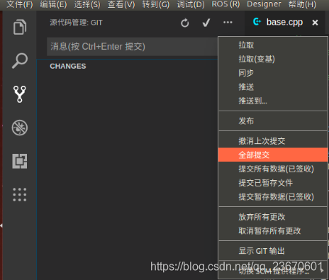Open the Extensions squares icon
The image size is (329, 280).
pos(20,161)
